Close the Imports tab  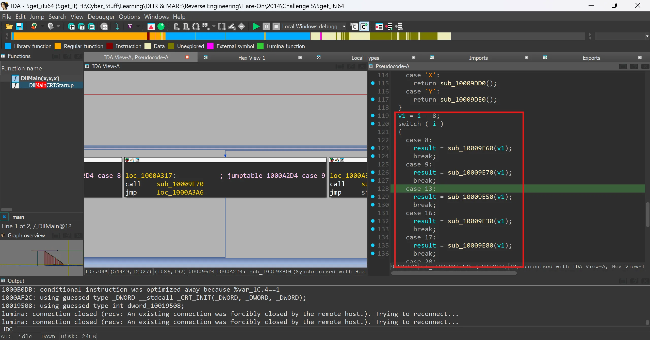pos(526,58)
